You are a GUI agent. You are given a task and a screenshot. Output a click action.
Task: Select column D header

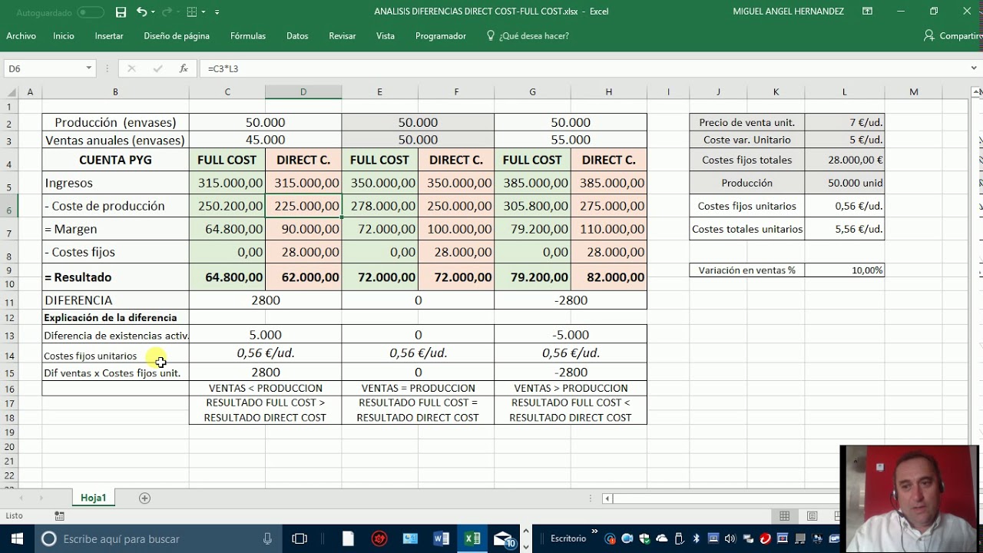click(303, 92)
